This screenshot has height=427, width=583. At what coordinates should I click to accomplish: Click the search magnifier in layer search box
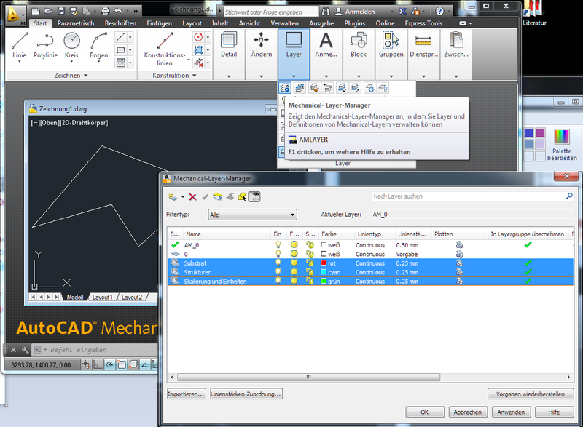[x=569, y=196]
